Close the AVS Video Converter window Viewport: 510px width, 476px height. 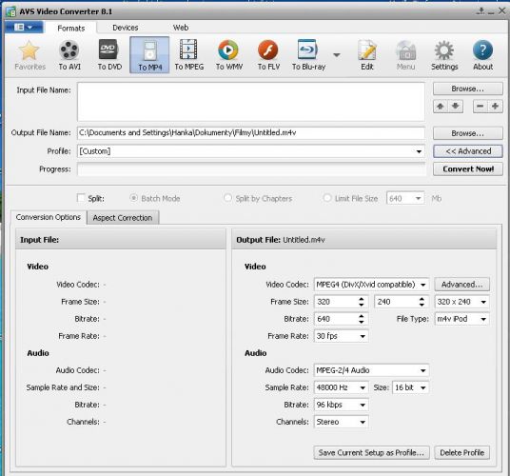pyautogui.click(x=501, y=11)
